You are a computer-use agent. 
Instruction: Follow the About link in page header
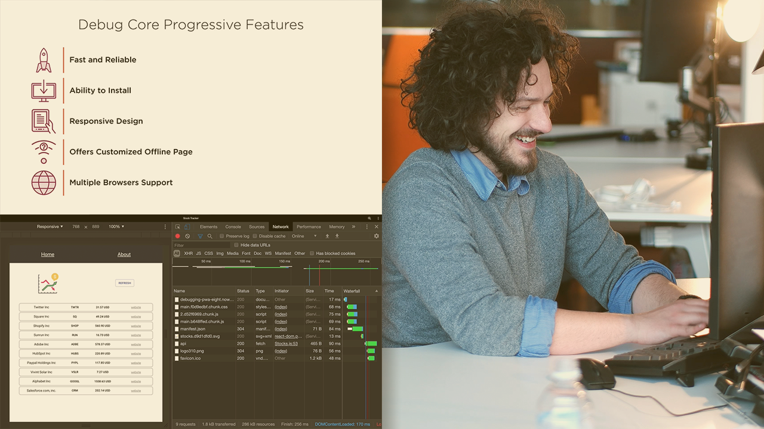point(124,254)
